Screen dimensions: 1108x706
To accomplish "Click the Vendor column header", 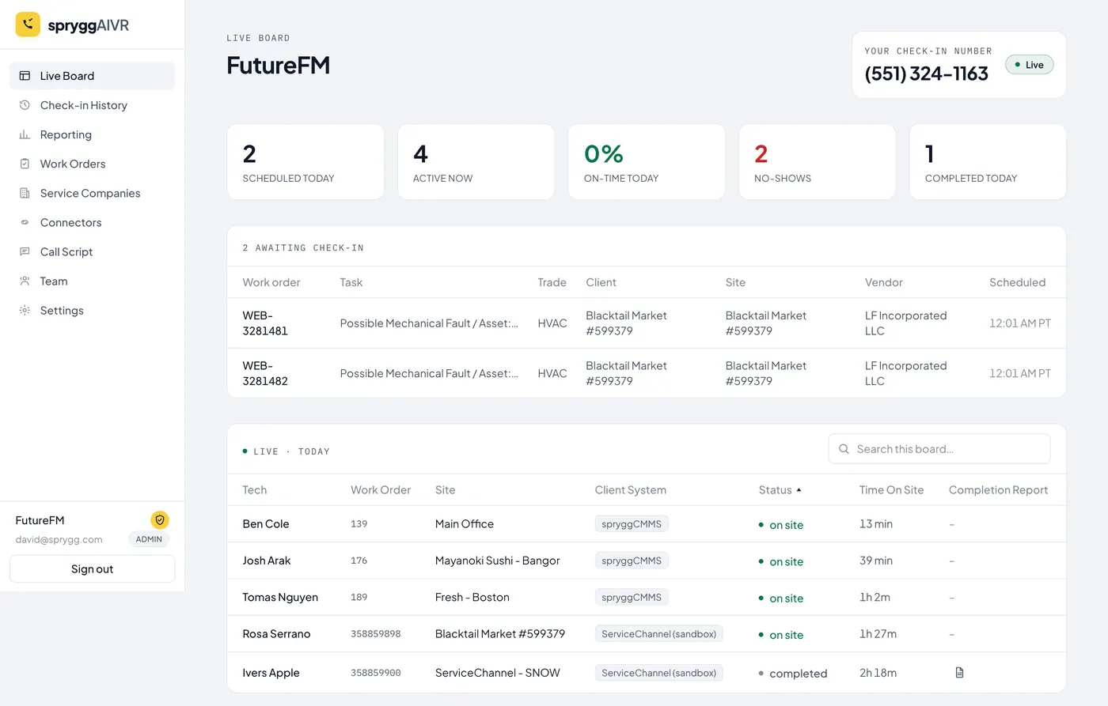I will pos(883,282).
